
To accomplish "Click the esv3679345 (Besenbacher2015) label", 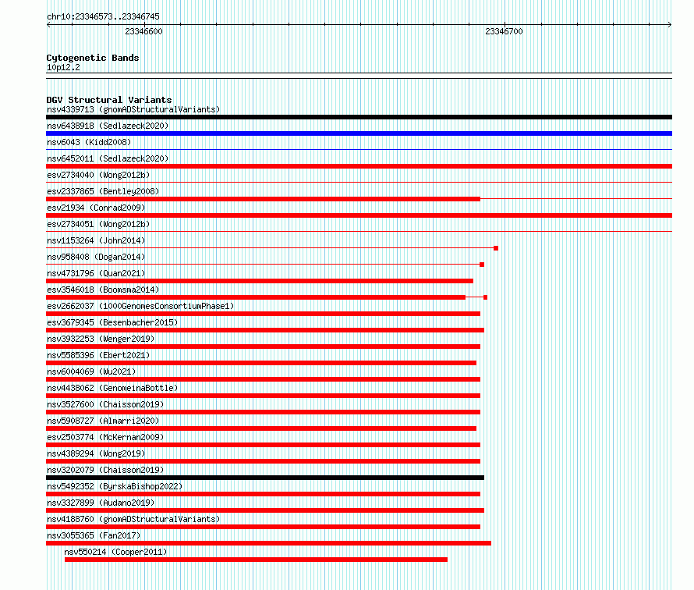I will pyautogui.click(x=112, y=322).
